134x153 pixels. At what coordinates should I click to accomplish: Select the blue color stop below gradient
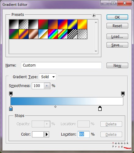11,108
